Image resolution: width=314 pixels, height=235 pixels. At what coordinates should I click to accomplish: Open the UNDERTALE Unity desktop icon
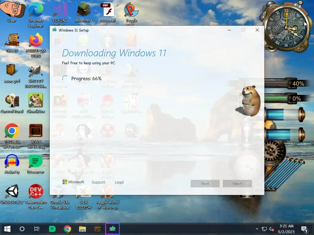[x=12, y=194]
